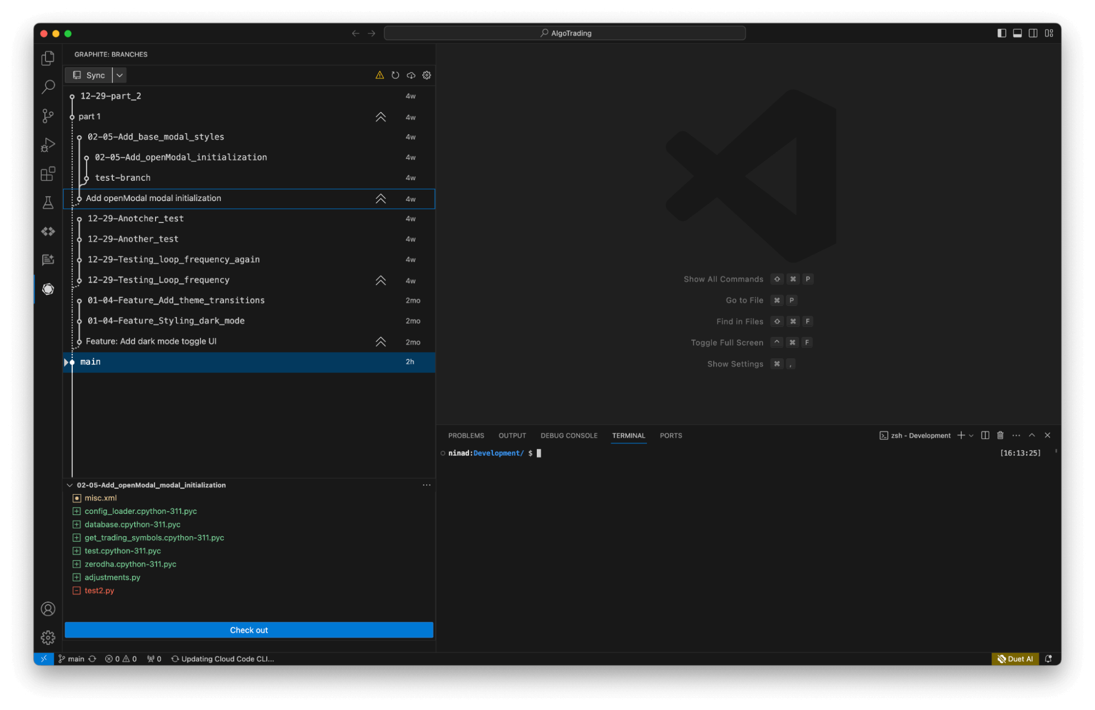Viewport: 1095px width, 710px height.
Task: Collapse the 02-05-Add_openModal_modal_initialization file list
Action: coord(70,485)
